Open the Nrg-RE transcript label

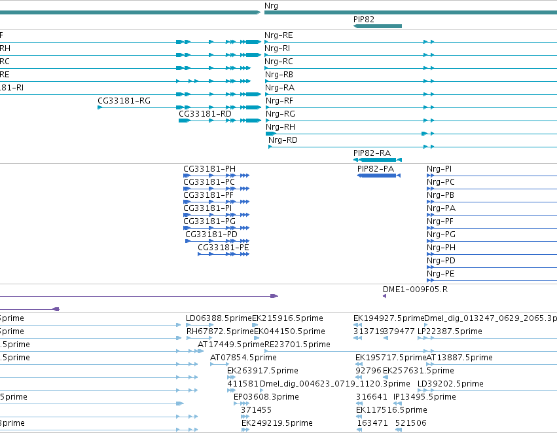(279, 35)
